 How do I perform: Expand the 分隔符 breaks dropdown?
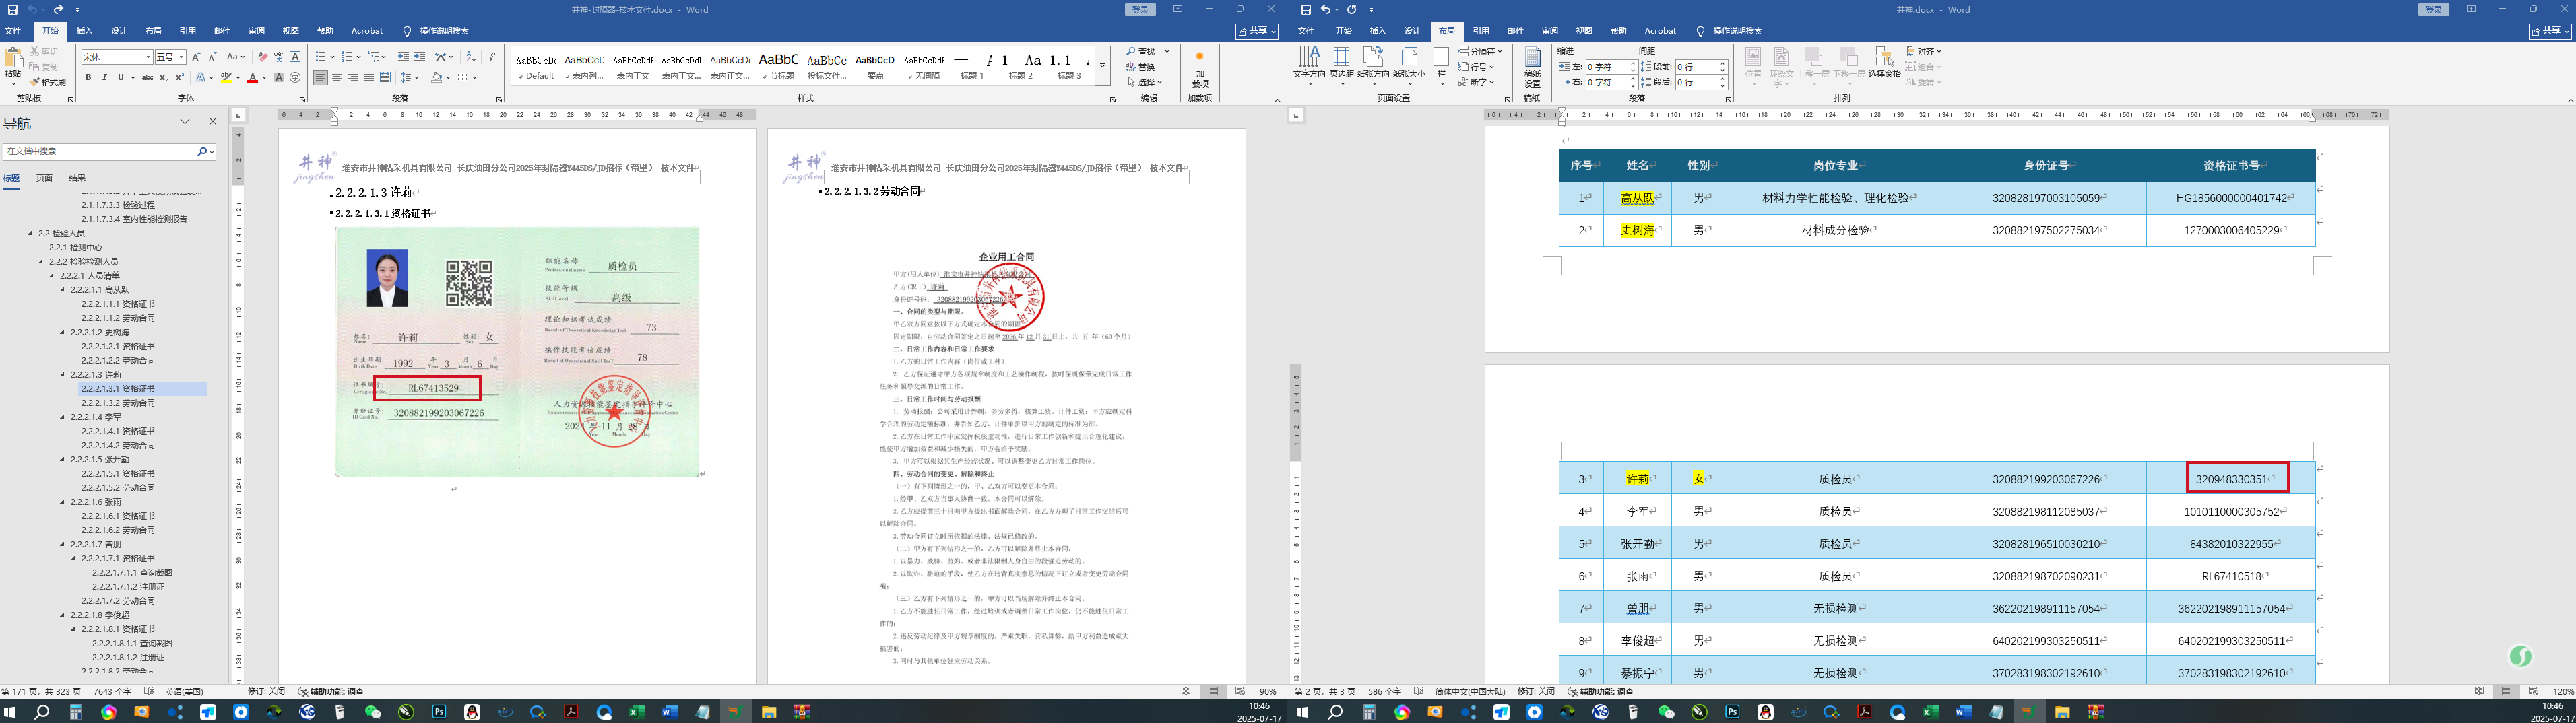pos(1480,51)
